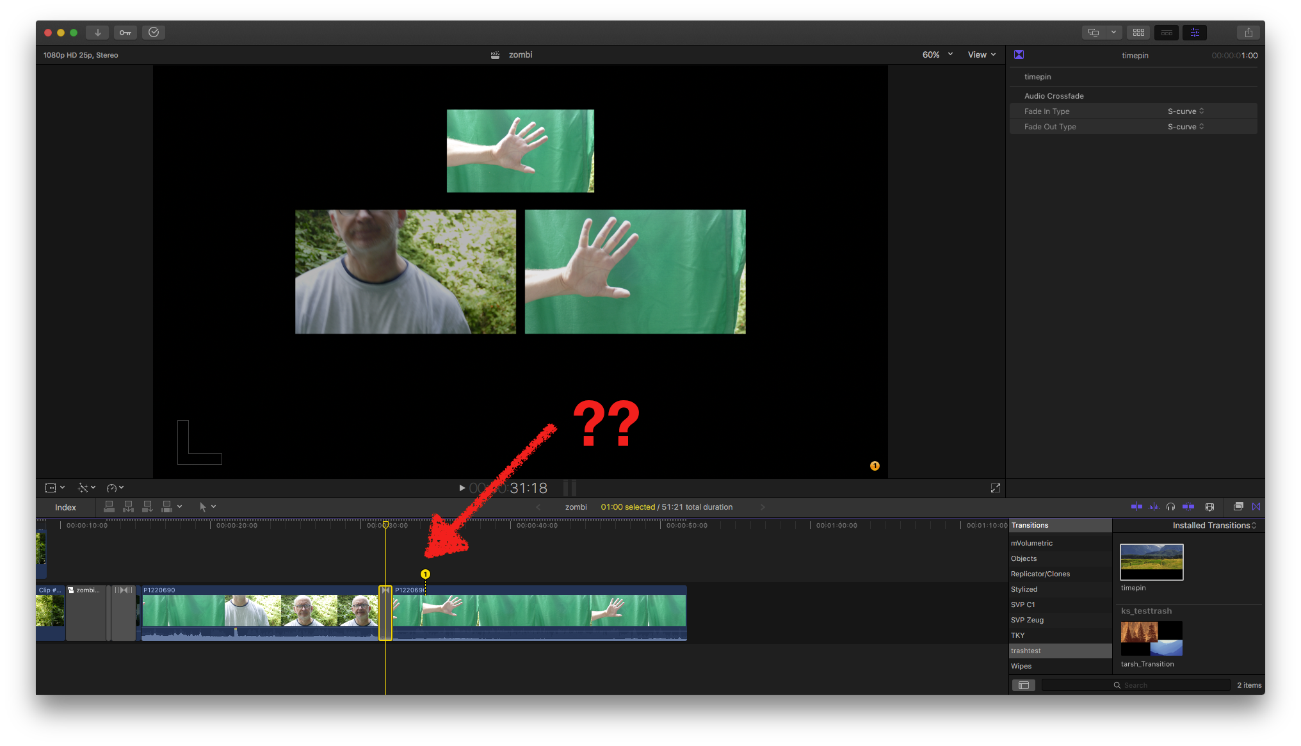Viewport: 1301px width, 746px height.
Task: Select the Wipes transitions category
Action: pyautogui.click(x=1021, y=666)
